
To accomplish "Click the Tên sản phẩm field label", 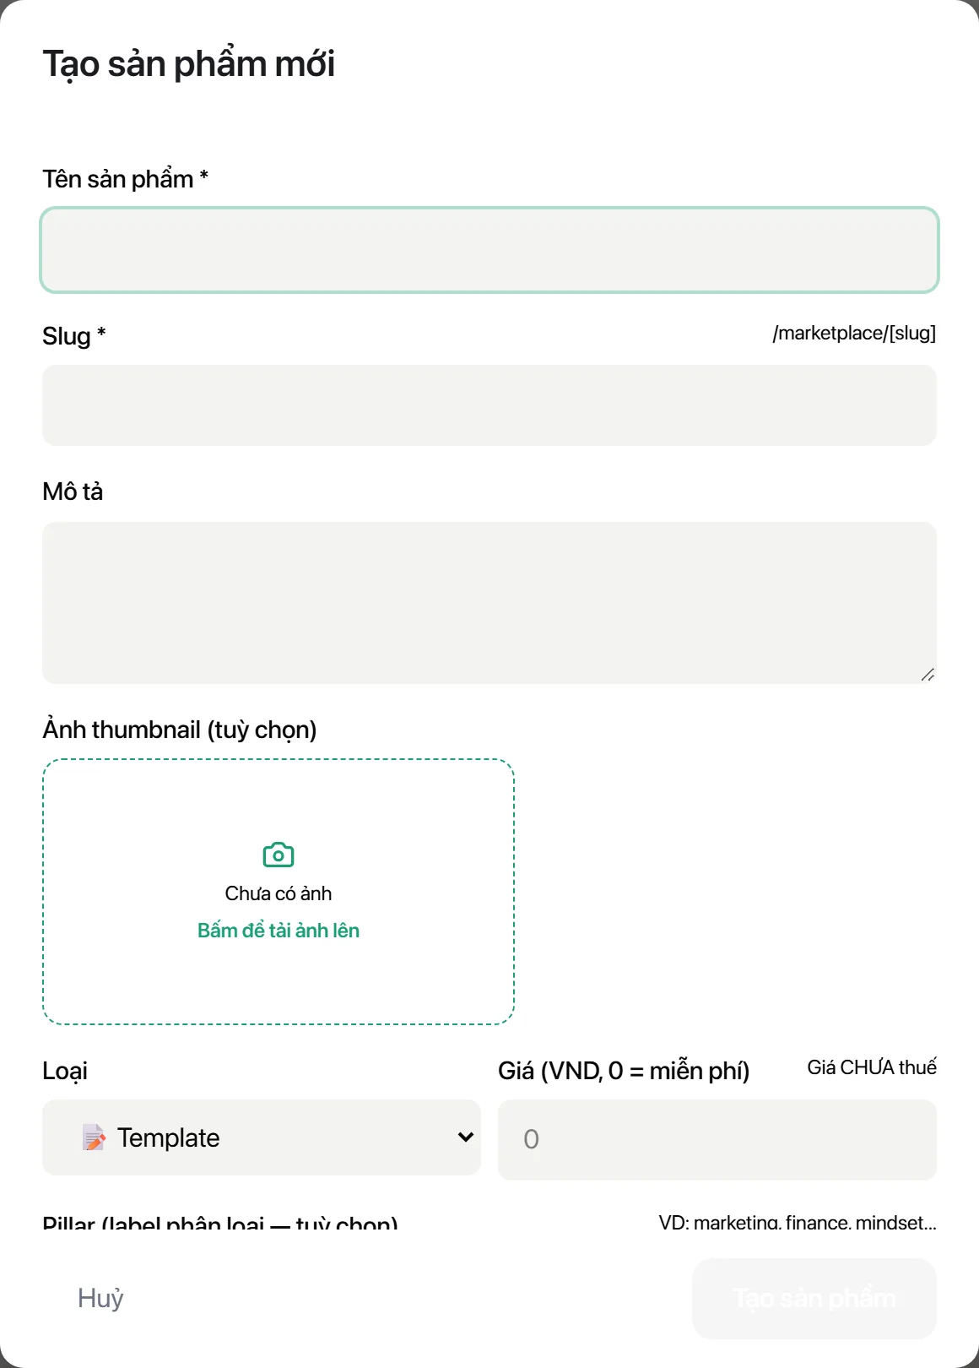I will tap(125, 179).
